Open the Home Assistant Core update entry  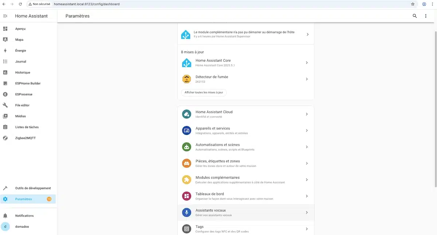[x=245, y=62]
